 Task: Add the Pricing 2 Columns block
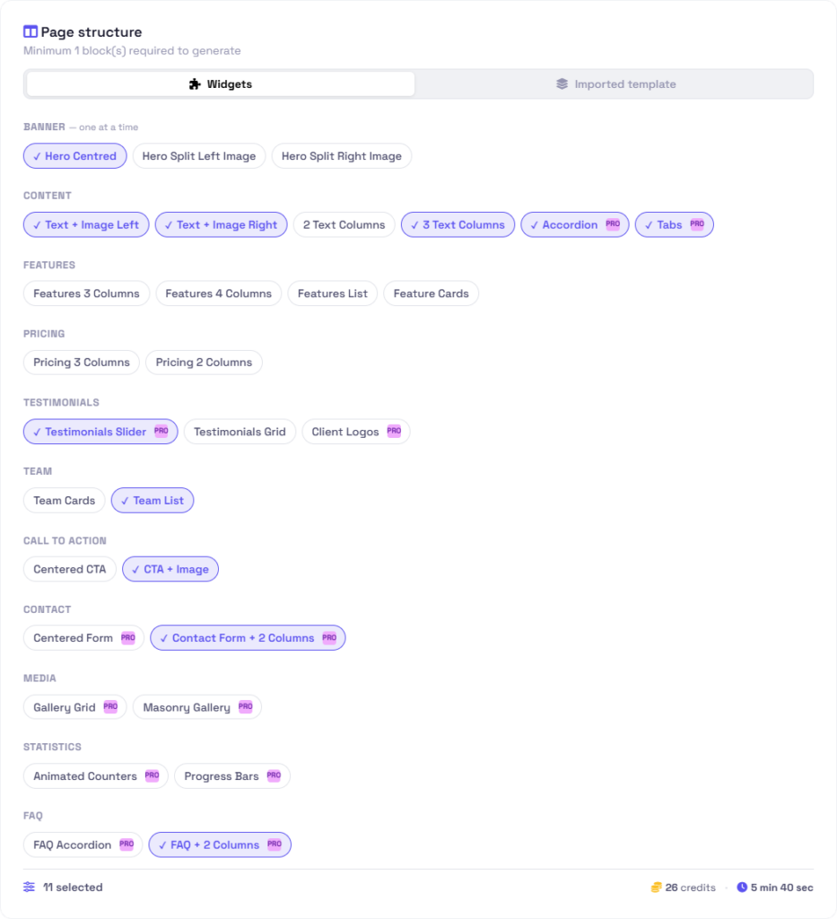pyautogui.click(x=204, y=363)
